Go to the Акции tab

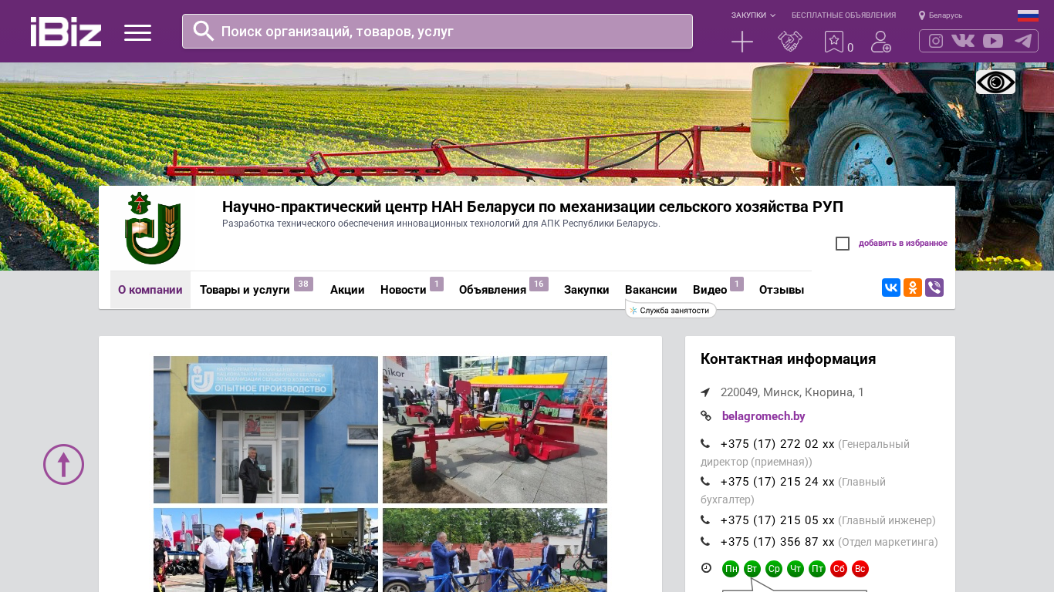coord(347,290)
